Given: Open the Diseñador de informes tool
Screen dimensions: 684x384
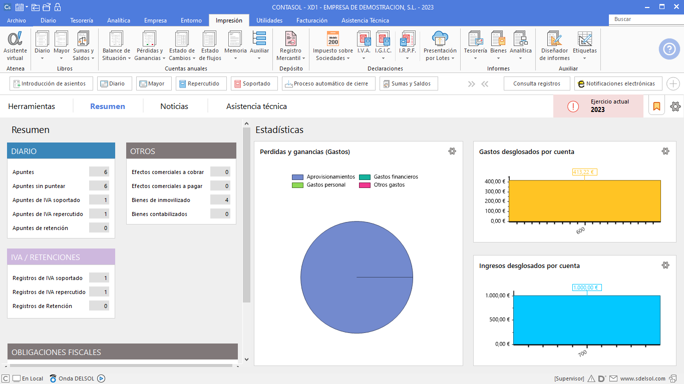Looking at the screenshot, I should pos(554,39).
